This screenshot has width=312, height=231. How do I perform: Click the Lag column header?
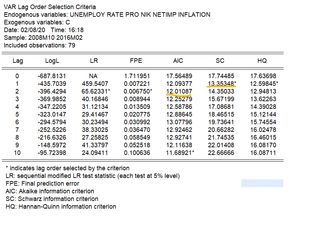pyautogui.click(x=18, y=61)
